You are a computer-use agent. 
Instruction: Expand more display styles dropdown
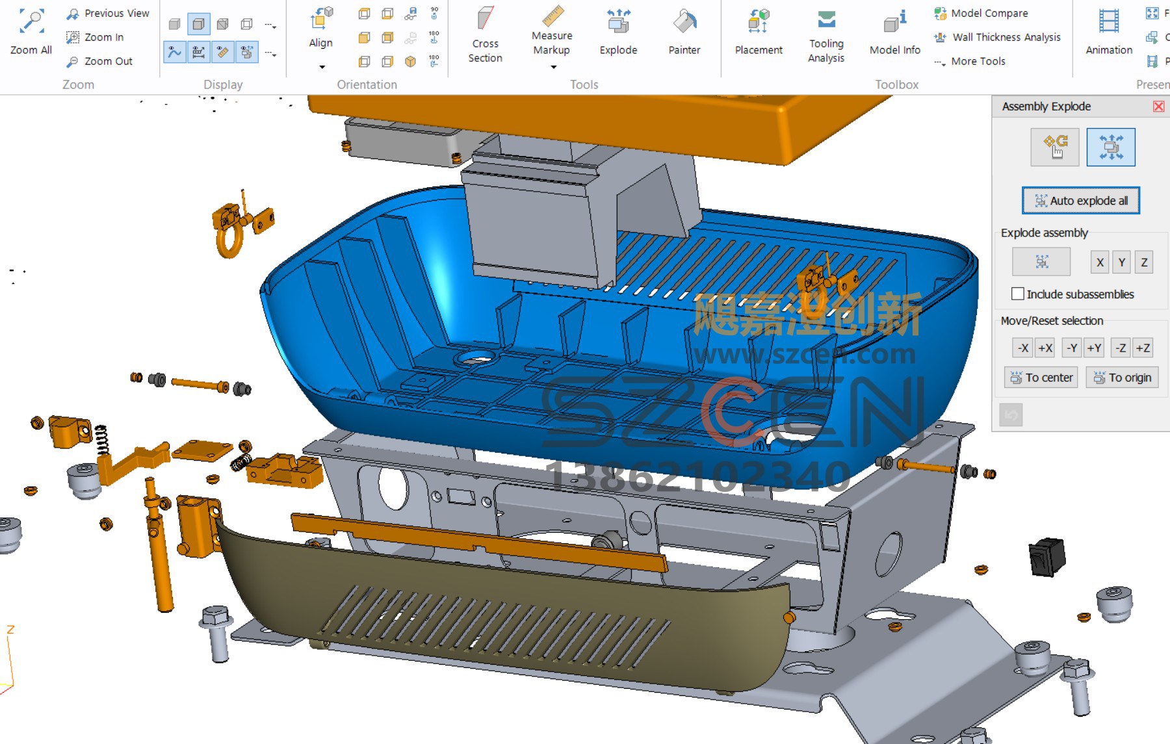click(271, 26)
